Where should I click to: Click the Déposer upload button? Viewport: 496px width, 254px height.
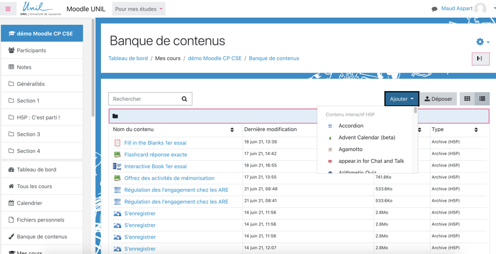[438, 99]
